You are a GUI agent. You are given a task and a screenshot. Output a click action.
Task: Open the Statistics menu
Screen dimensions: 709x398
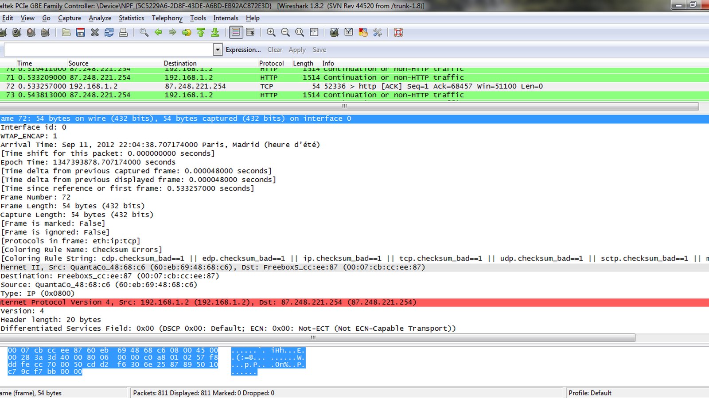131,18
